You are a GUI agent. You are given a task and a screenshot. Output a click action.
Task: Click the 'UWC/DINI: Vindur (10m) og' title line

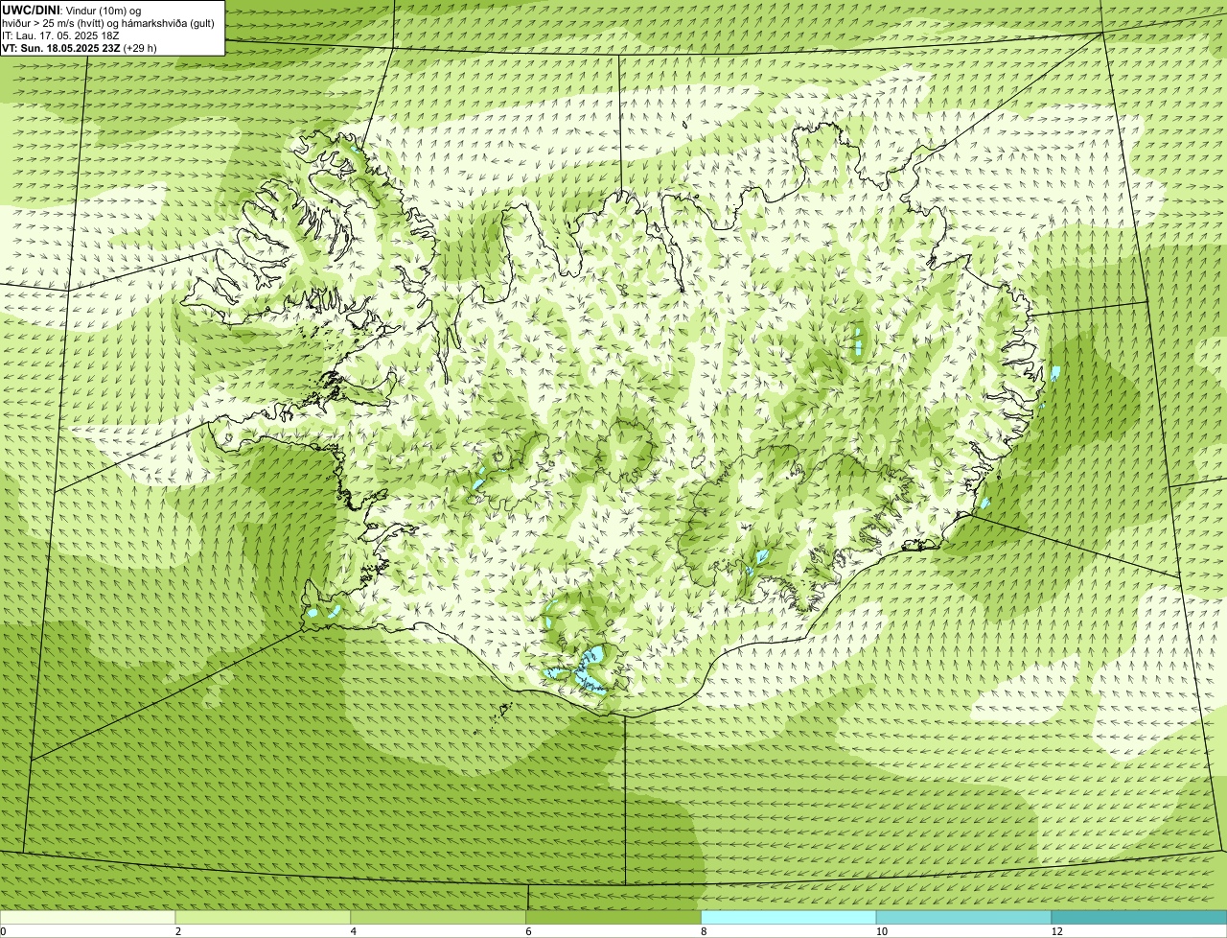(x=72, y=10)
